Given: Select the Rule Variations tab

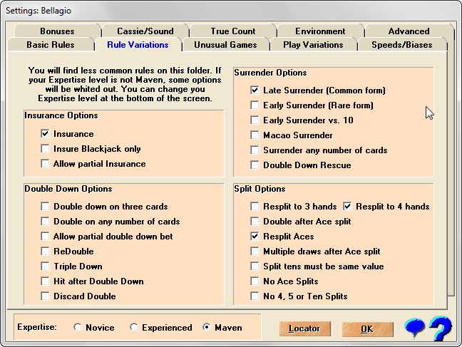Looking at the screenshot, I should (x=138, y=45).
